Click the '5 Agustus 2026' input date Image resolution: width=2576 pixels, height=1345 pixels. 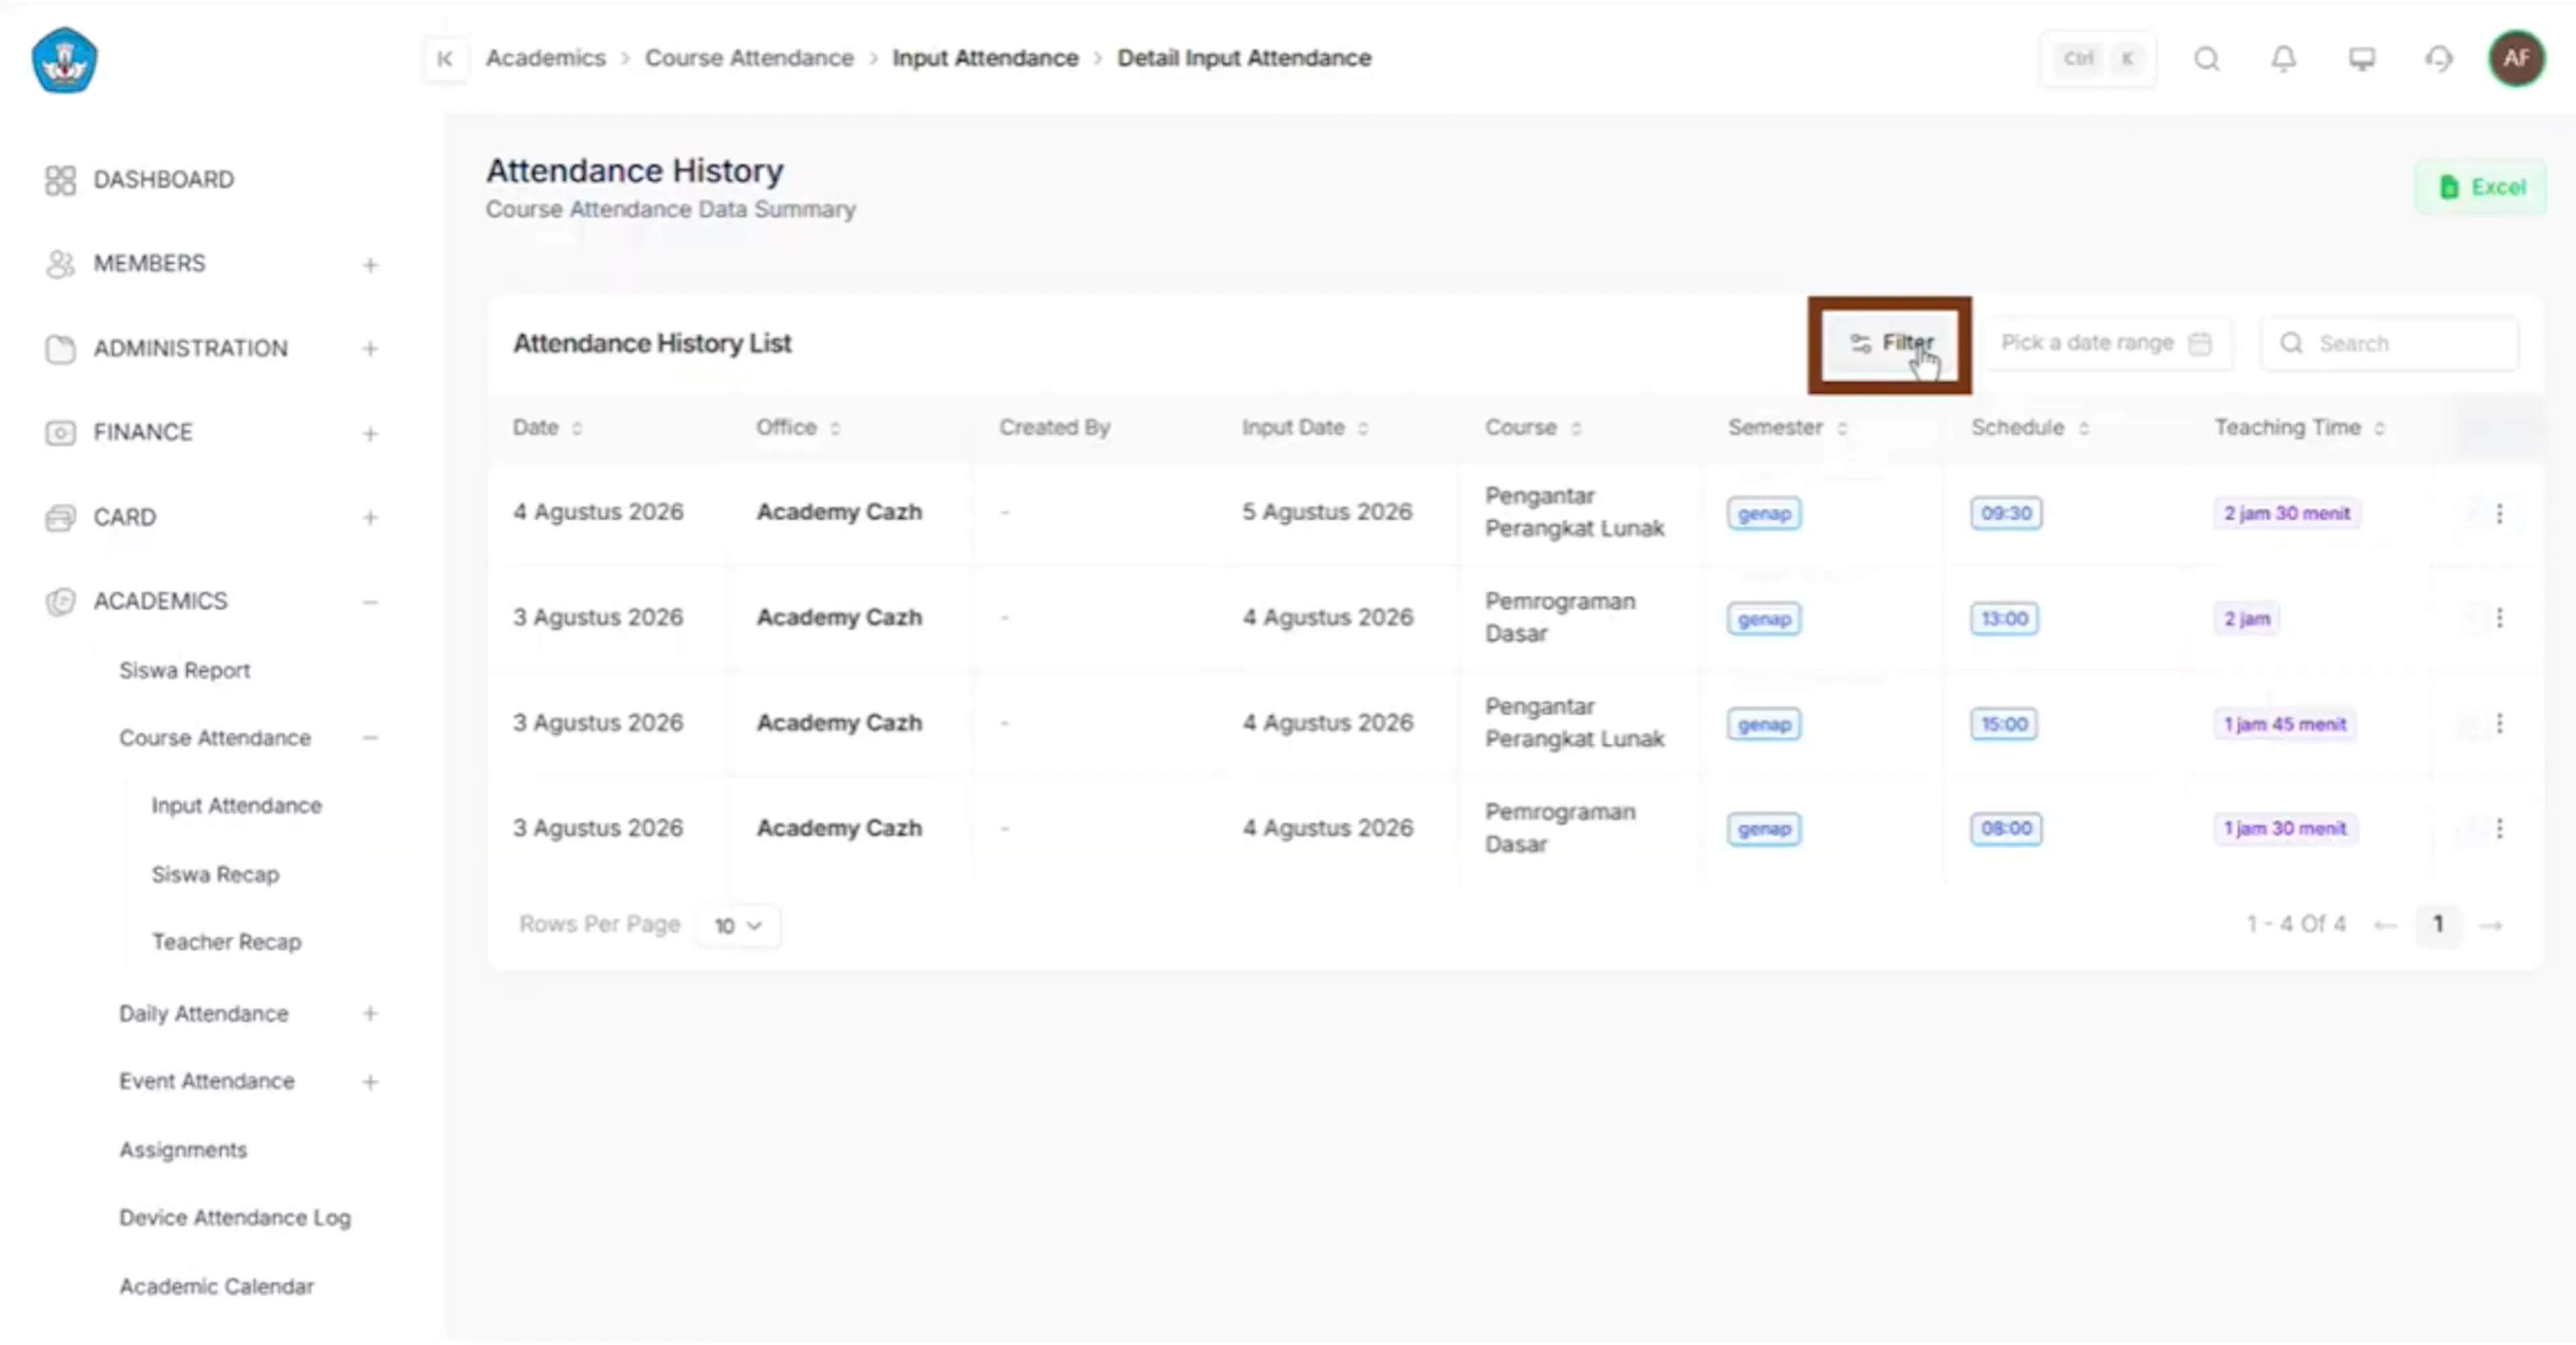[1327, 512]
